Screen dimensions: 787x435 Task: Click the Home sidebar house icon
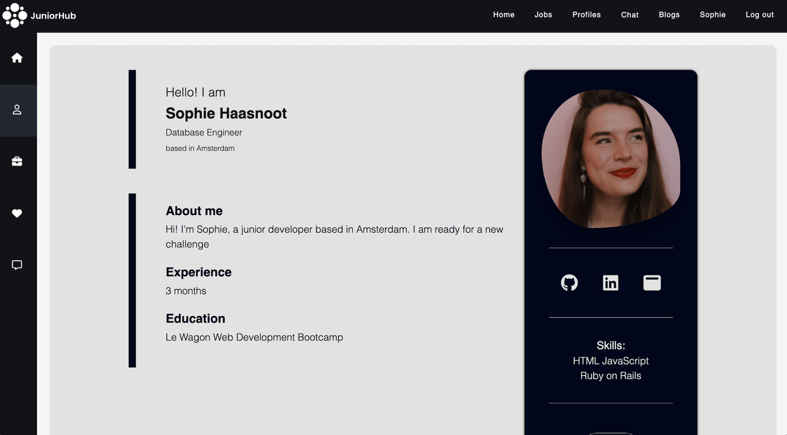[17, 58]
